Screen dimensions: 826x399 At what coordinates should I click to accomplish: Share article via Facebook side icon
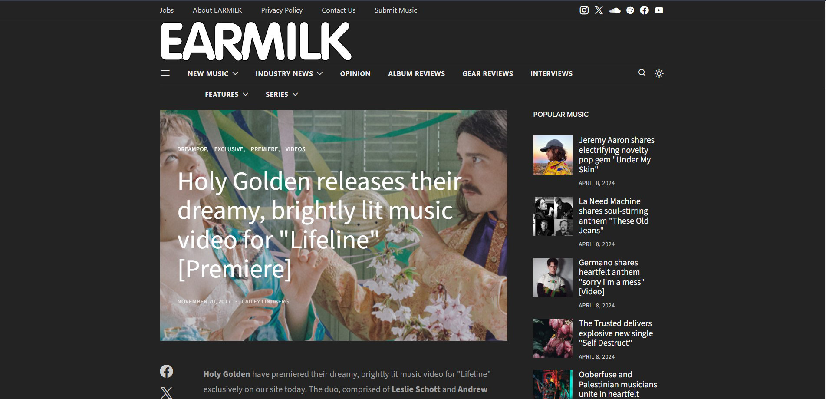[166, 371]
